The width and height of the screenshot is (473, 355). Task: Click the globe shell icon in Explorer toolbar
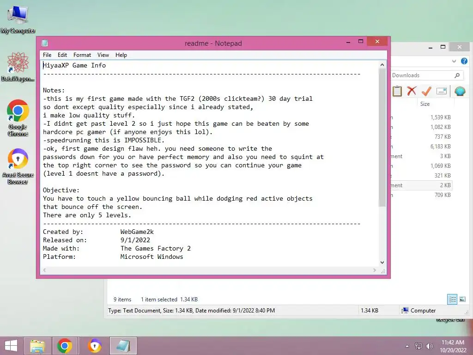[460, 91]
